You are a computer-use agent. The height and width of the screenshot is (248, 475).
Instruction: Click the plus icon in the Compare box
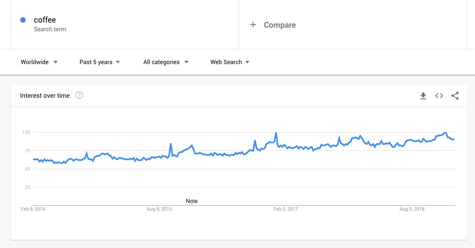point(253,24)
